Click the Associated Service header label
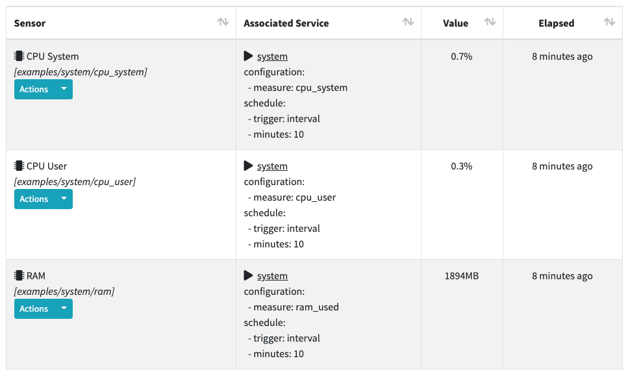Image resolution: width=628 pixels, height=376 pixels. pyautogui.click(x=286, y=23)
